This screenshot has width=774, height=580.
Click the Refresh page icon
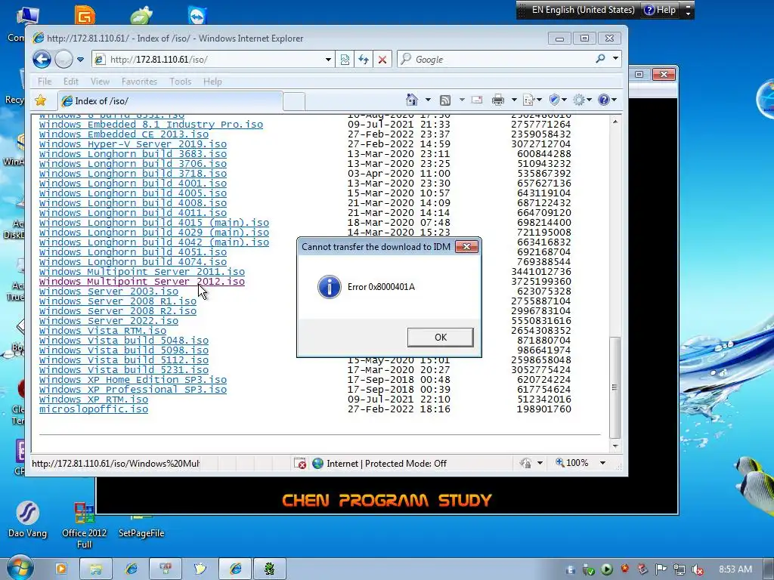tap(364, 60)
